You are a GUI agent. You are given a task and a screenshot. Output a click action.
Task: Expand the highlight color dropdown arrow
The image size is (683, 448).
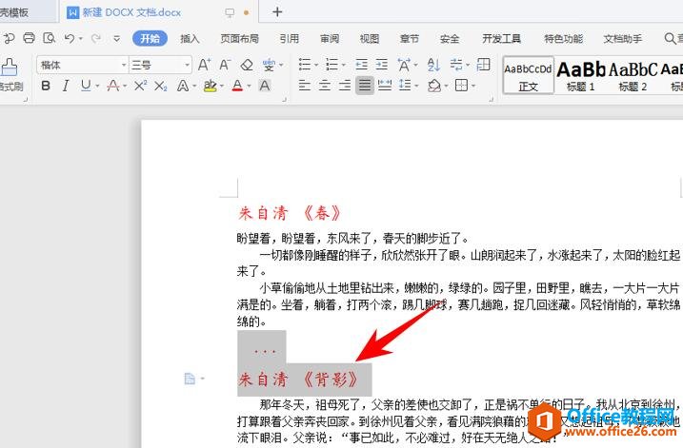(222, 87)
